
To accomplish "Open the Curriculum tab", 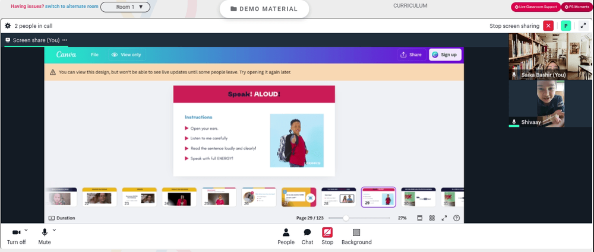I will pyautogui.click(x=410, y=6).
